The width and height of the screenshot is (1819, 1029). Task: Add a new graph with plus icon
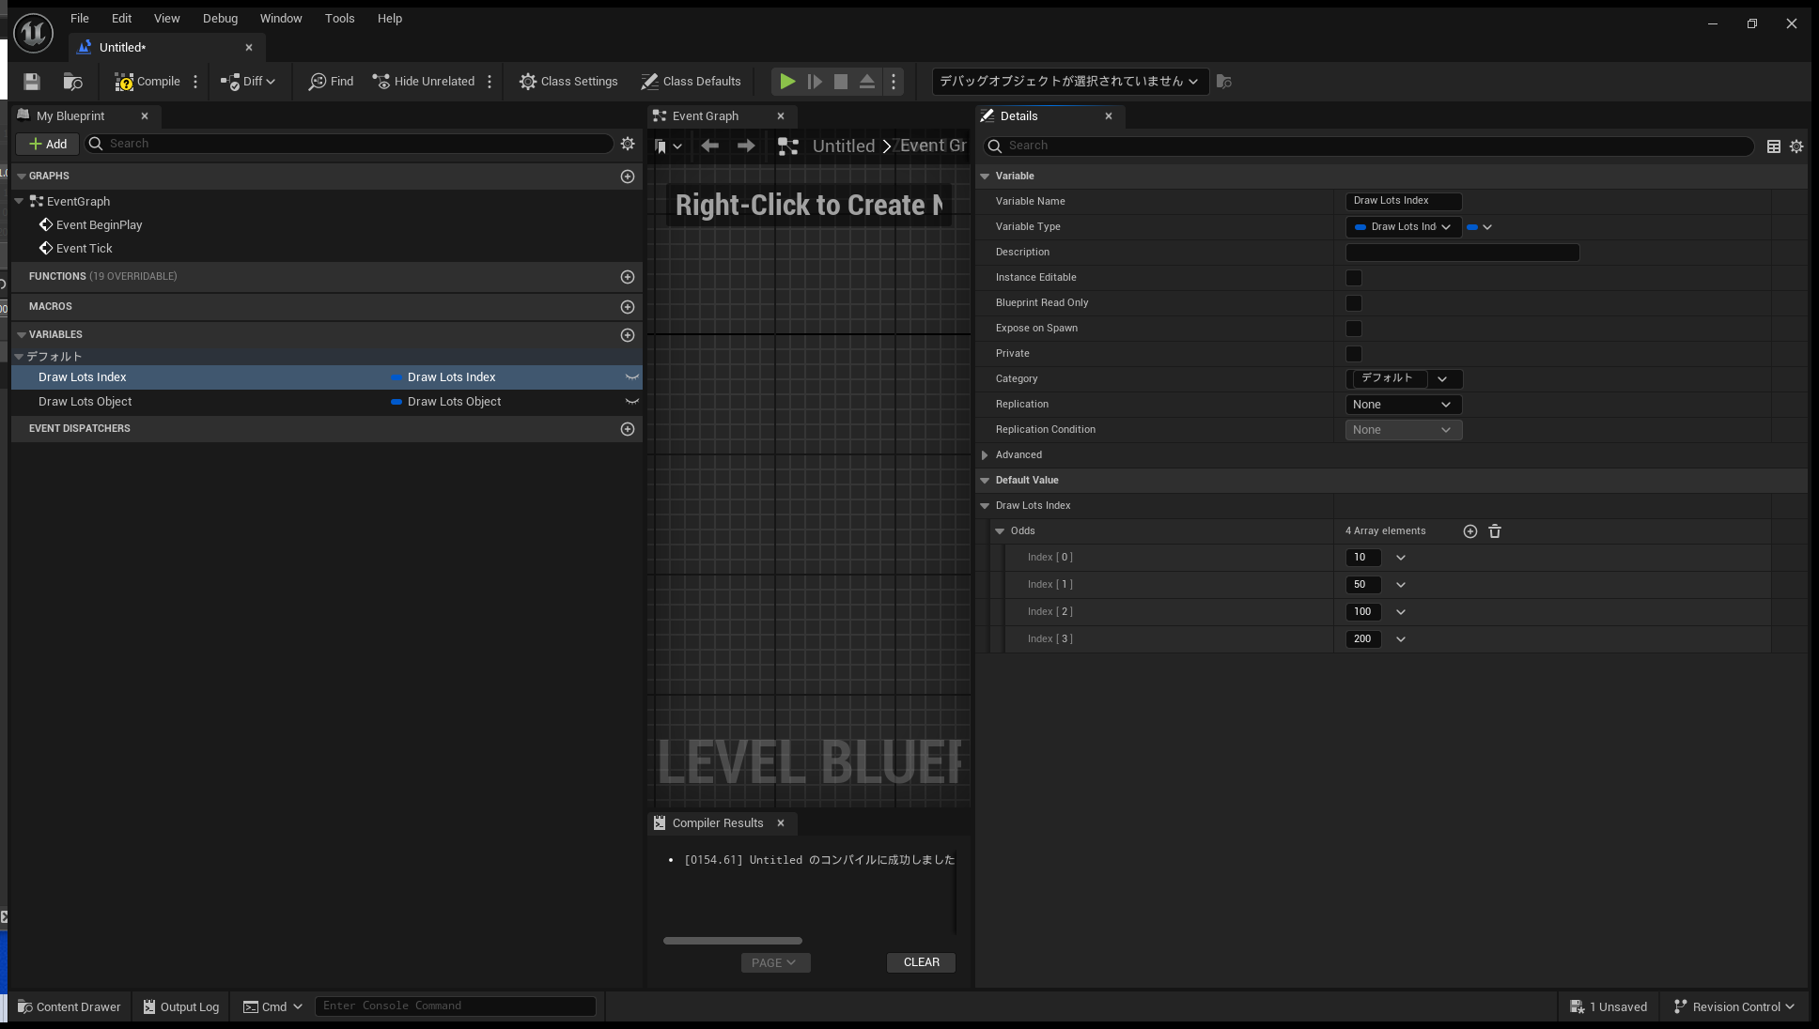pos(628,177)
